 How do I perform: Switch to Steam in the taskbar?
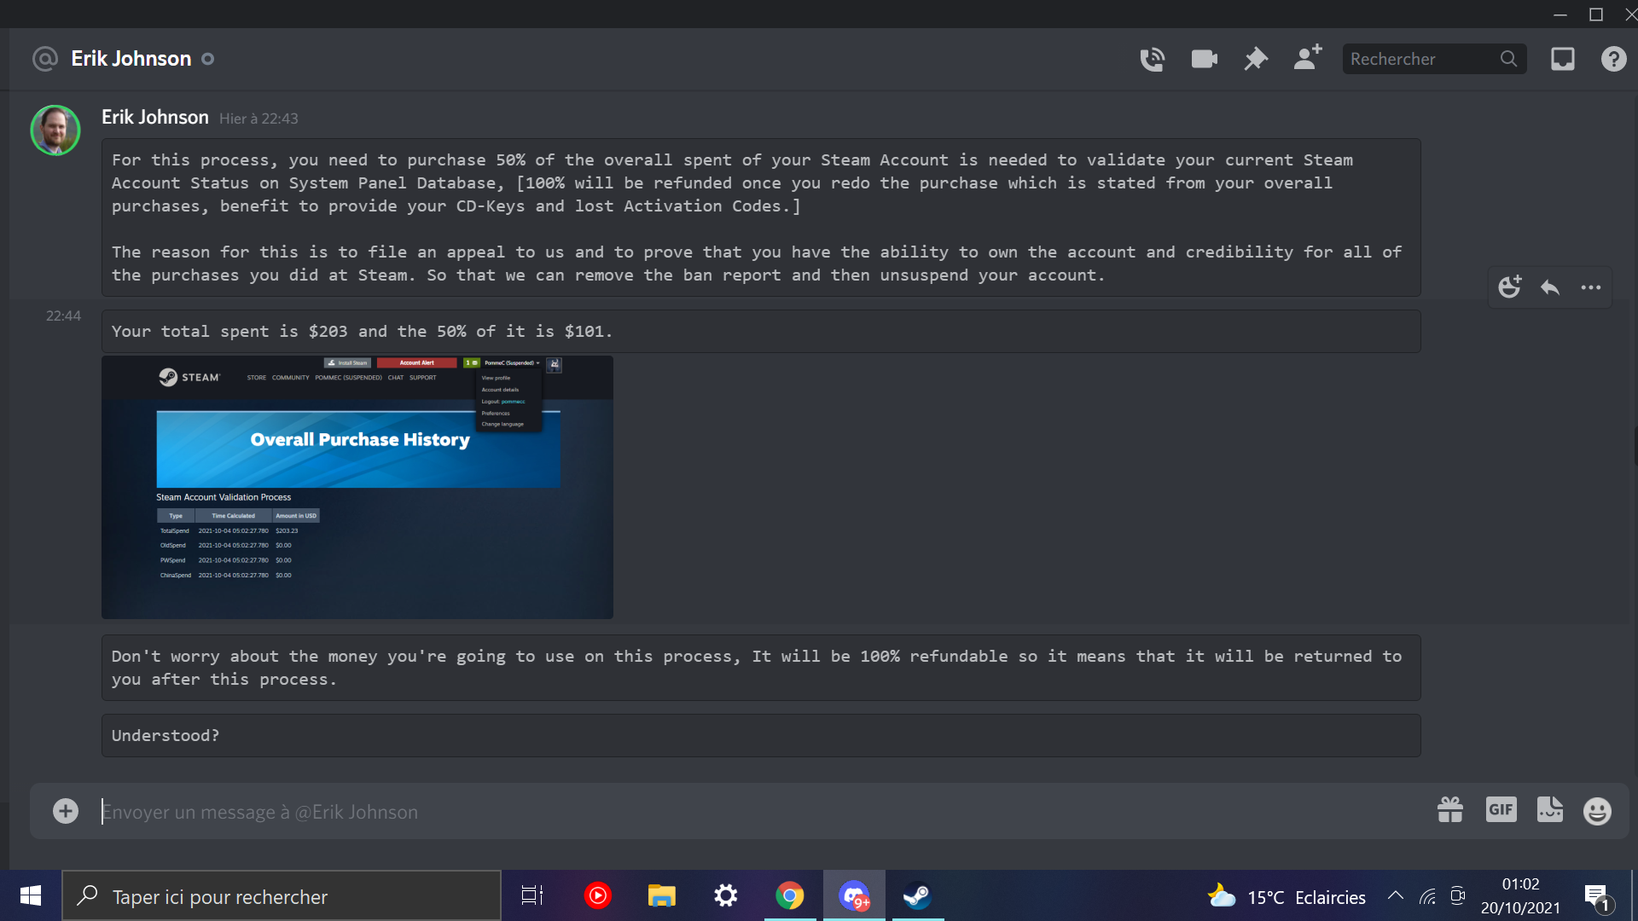tap(917, 895)
